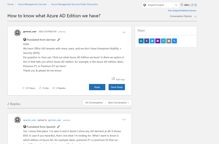Click the post title about Azure AD Edition
The image size is (219, 144).
point(54,16)
